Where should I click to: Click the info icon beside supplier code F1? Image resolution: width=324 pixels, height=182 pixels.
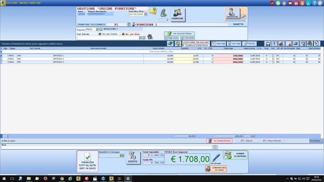pos(129,24)
